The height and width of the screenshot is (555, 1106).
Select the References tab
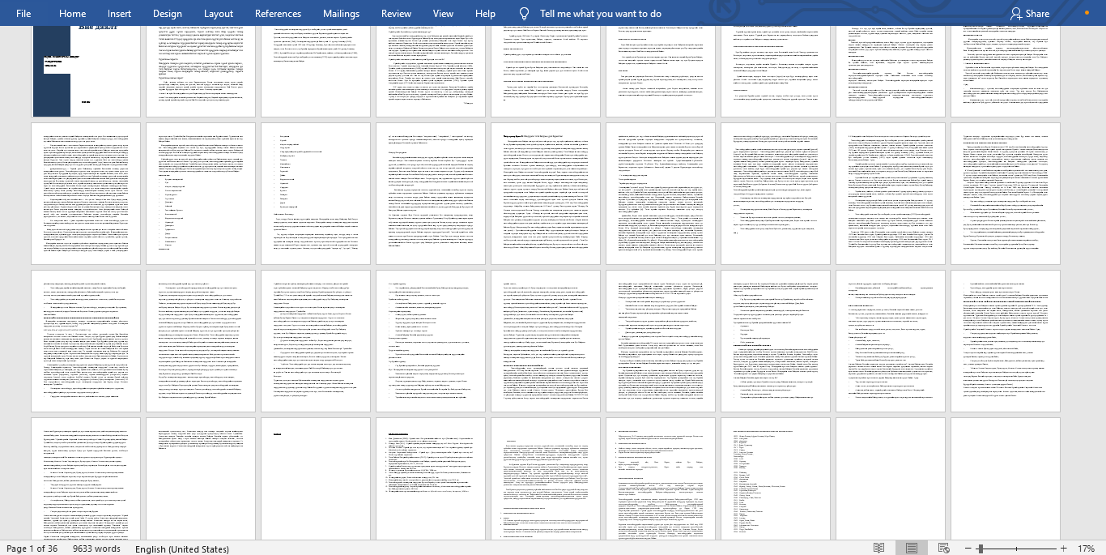278,14
